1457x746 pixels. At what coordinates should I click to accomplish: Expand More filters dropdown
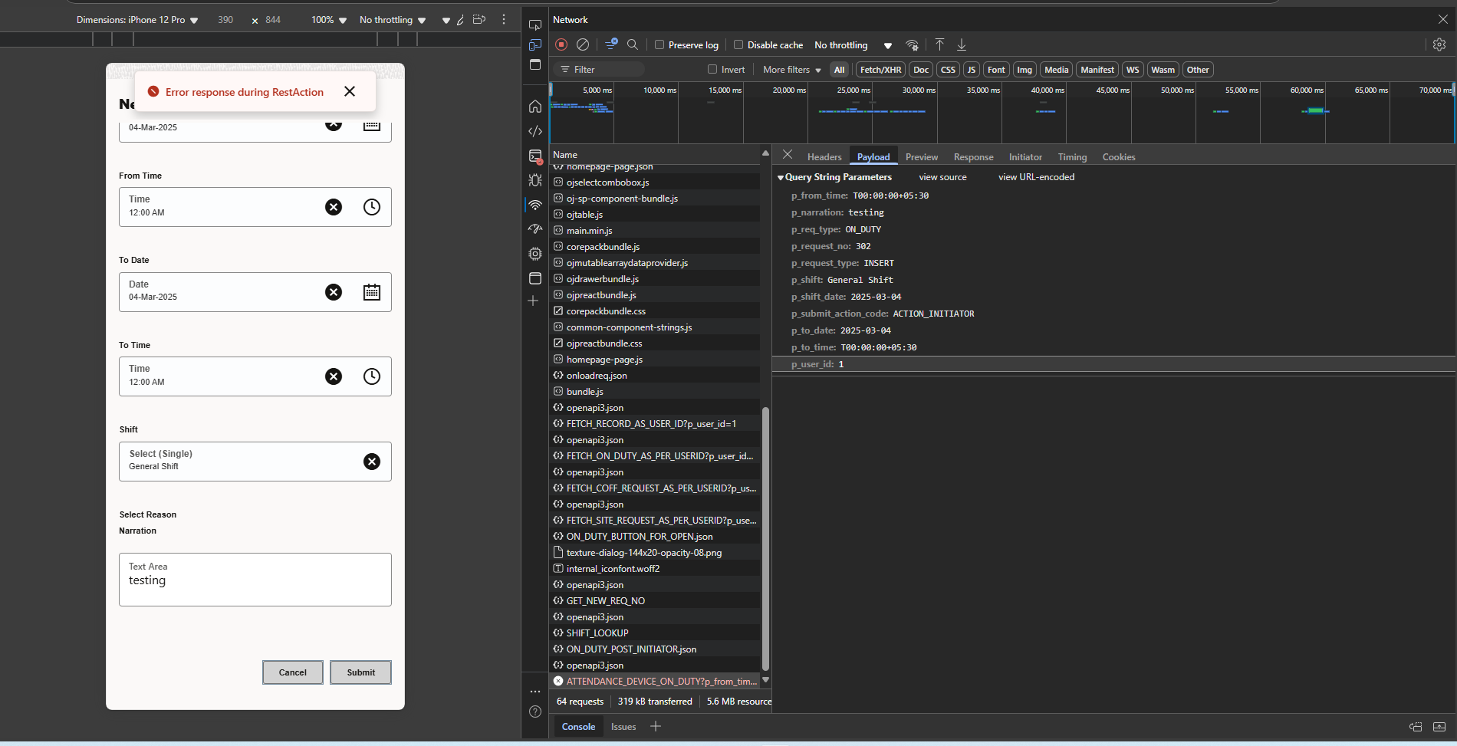tap(792, 70)
